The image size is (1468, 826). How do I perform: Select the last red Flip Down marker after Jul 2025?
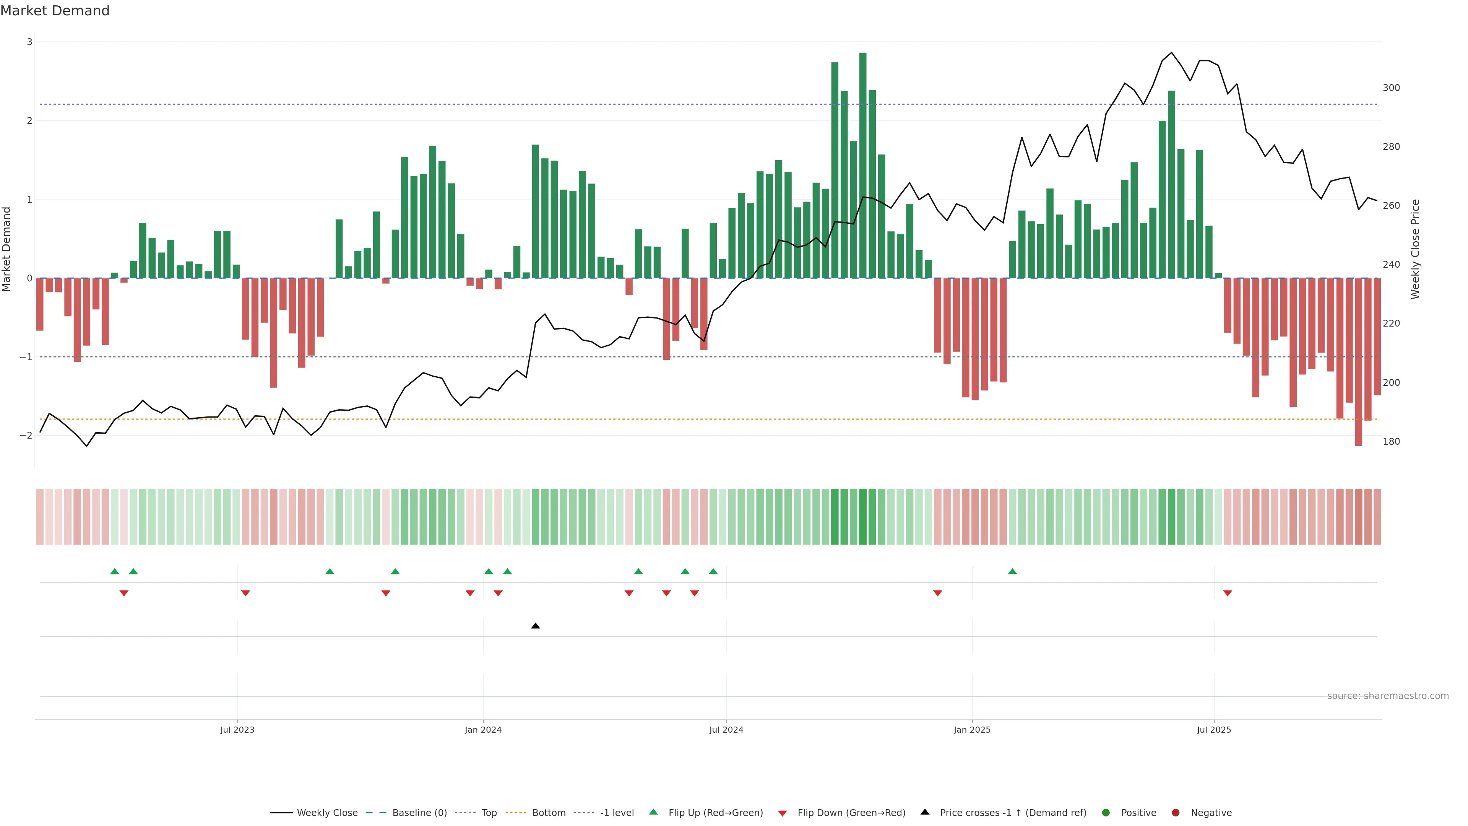[x=1228, y=593]
